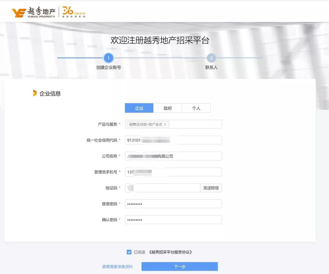
Task: Click step 1 circle 创建企业账号
Action: 108,58
